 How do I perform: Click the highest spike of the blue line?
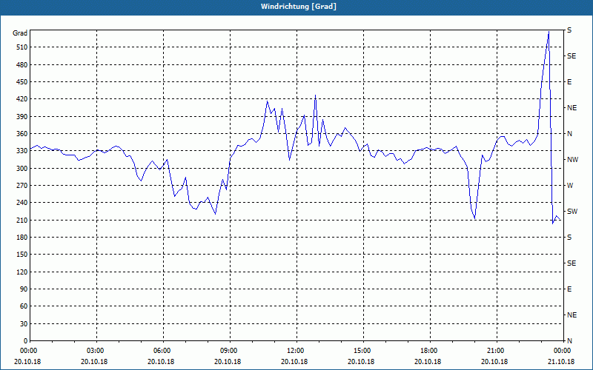549,32
